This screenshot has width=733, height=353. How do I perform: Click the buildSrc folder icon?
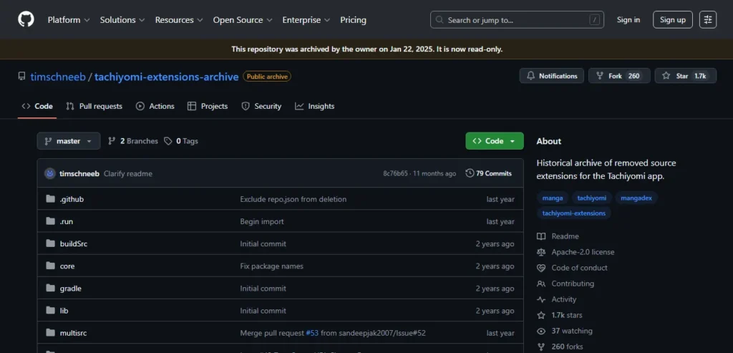(x=51, y=243)
